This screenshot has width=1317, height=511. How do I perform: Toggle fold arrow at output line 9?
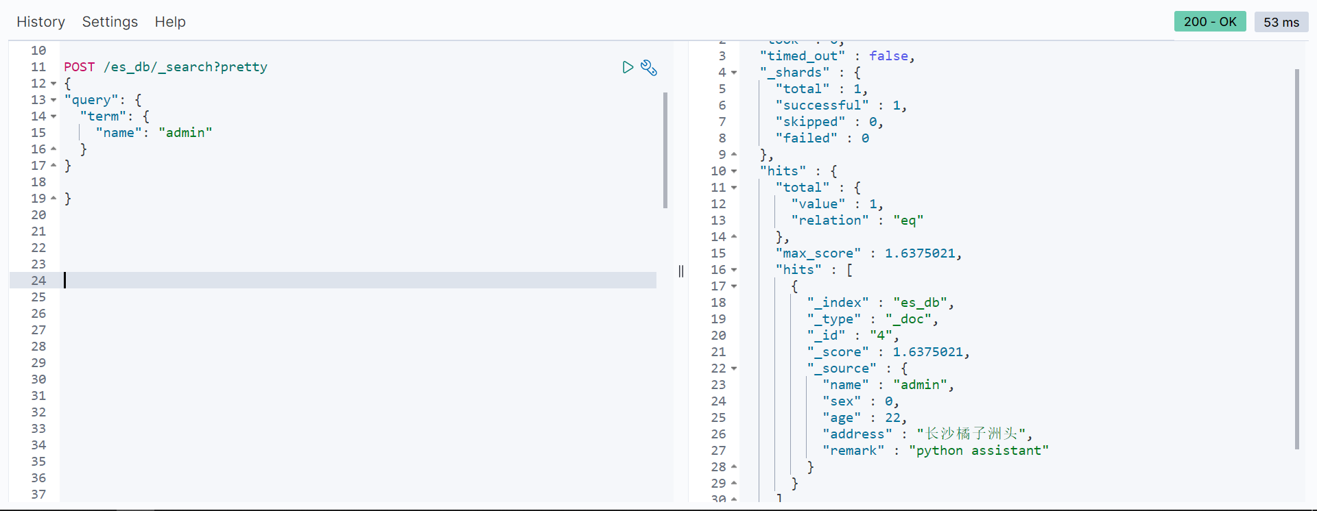(734, 154)
